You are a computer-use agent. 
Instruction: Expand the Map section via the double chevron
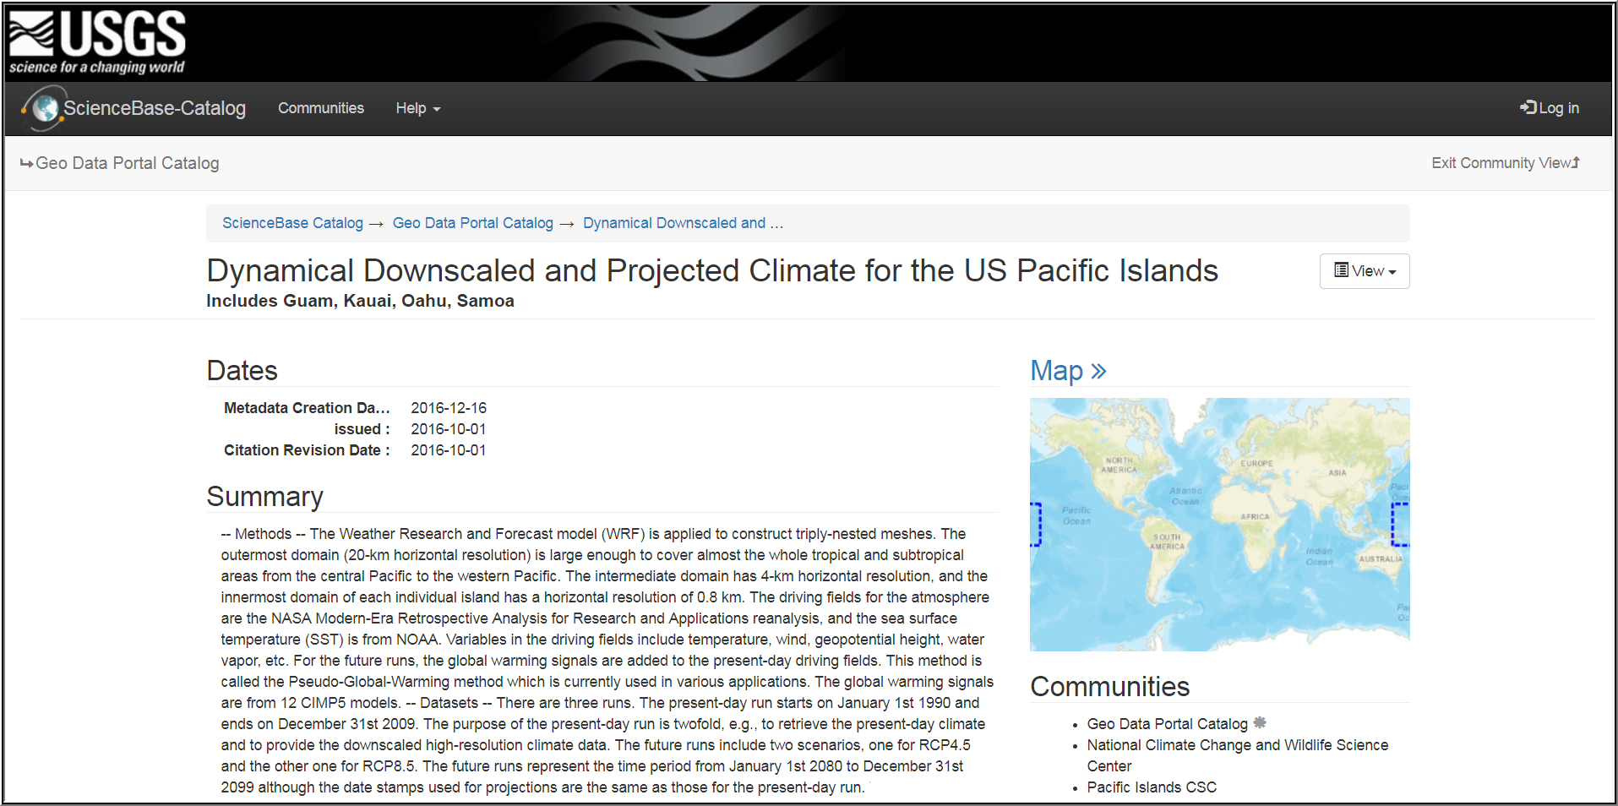1098,370
